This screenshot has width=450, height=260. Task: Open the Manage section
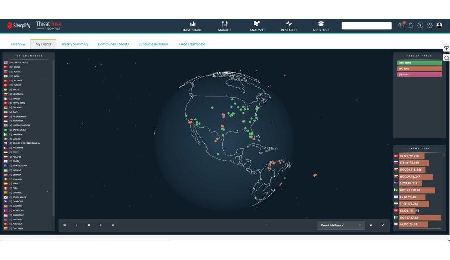pyautogui.click(x=225, y=26)
